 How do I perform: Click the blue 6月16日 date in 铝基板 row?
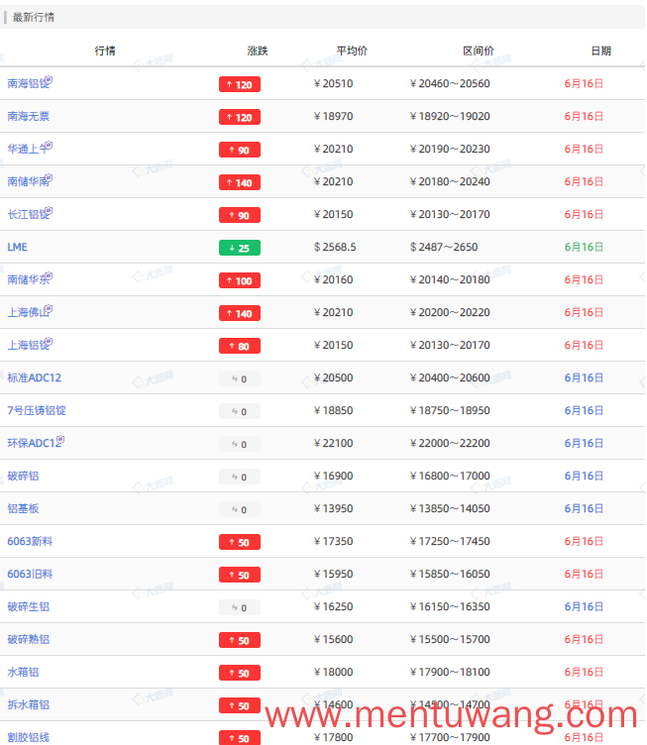584,509
